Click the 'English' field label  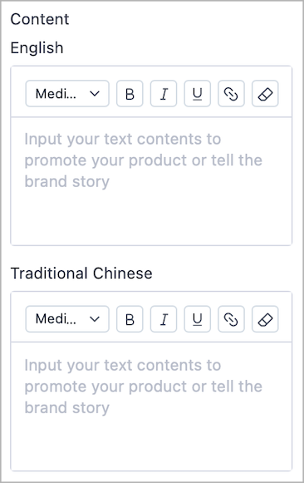[x=37, y=48]
